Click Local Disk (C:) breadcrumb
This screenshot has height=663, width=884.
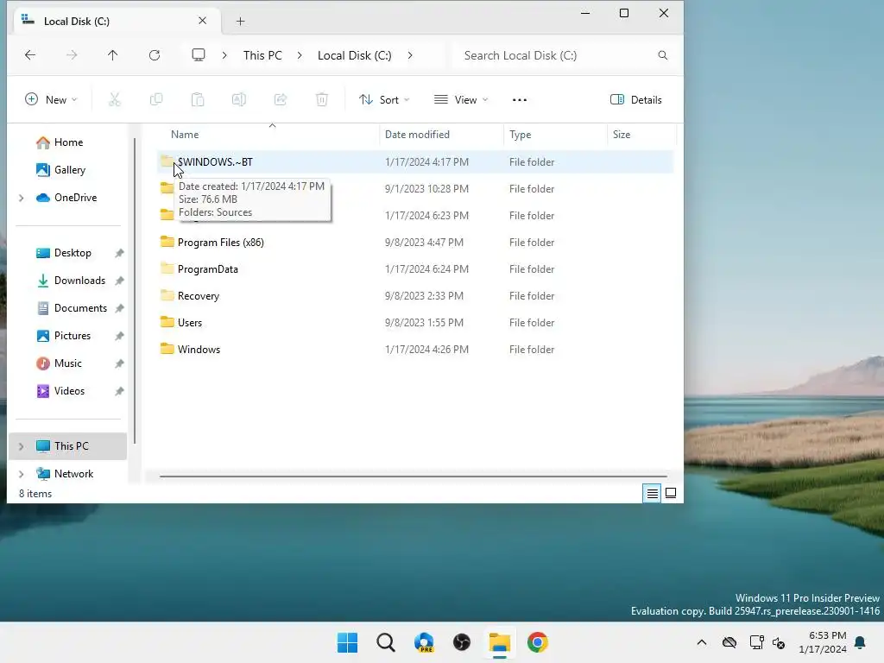pyautogui.click(x=355, y=55)
